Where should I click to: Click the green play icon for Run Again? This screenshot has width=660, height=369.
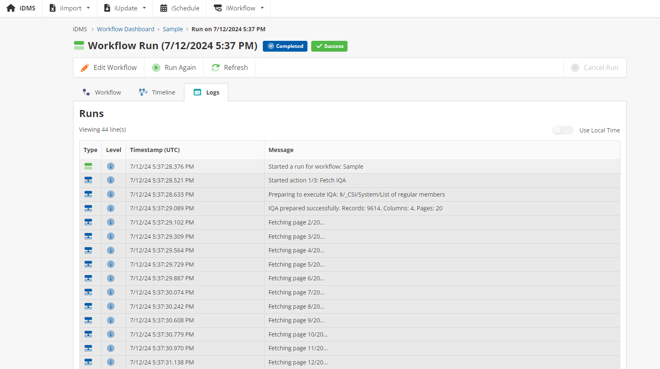[x=156, y=68]
